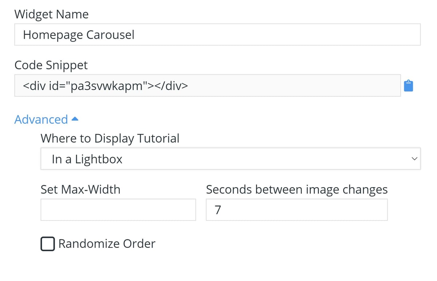Click the Set Max-Width input box
The width and height of the screenshot is (437, 281).
[x=118, y=209]
